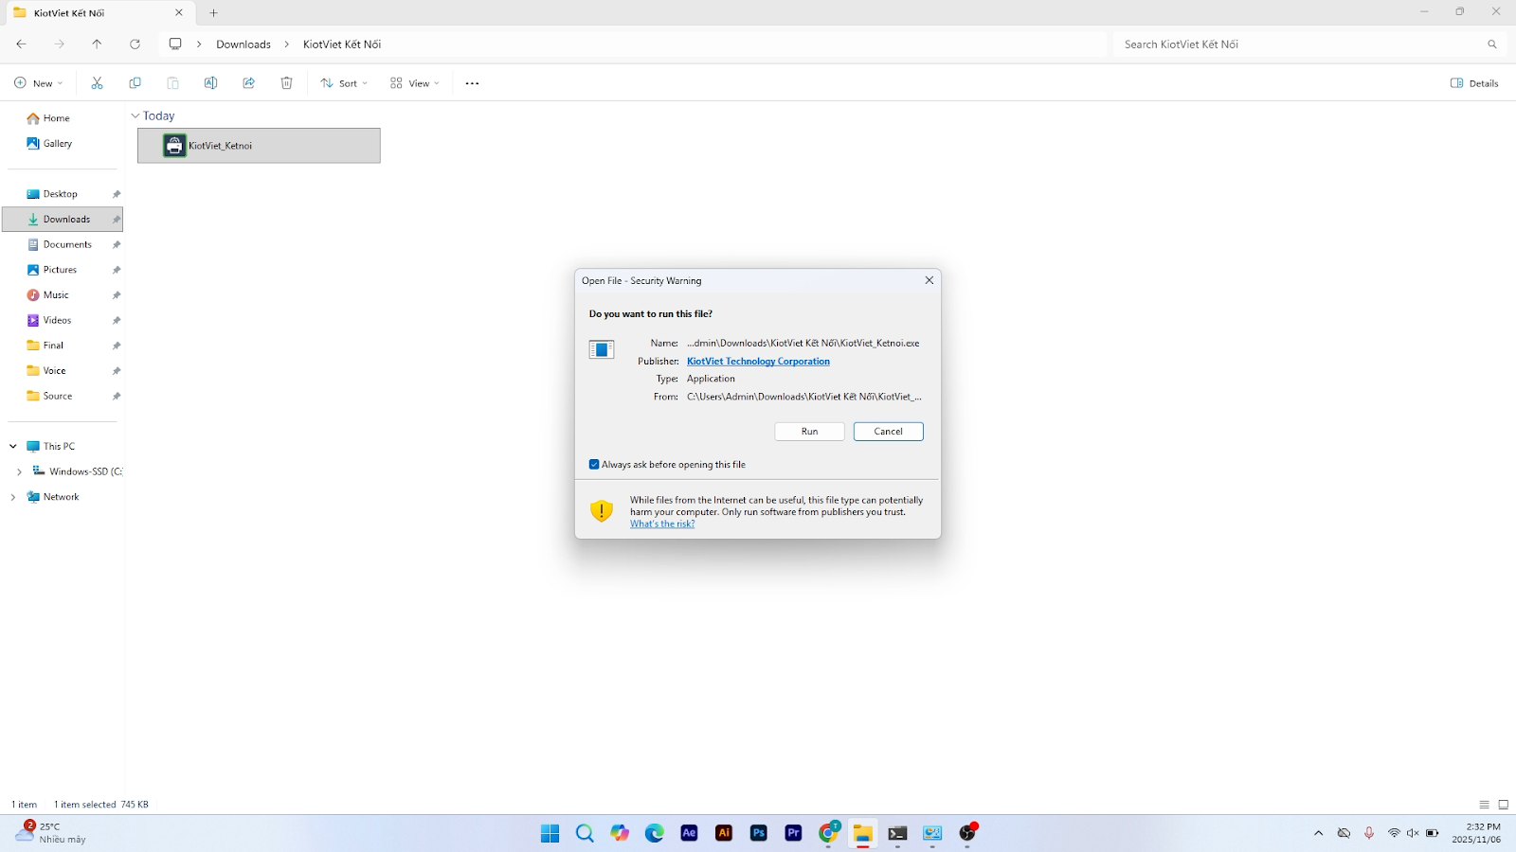Viewport: 1516px width, 852px height.
Task: Click Downloads in the address bar breadcrumb
Action: [244, 44]
